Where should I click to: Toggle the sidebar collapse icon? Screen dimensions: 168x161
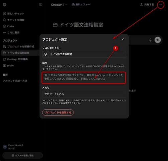point(41,5)
